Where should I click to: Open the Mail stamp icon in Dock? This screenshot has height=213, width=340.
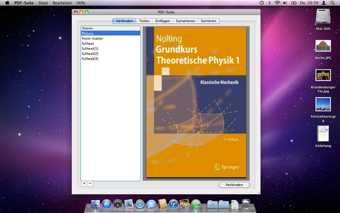click(x=129, y=204)
